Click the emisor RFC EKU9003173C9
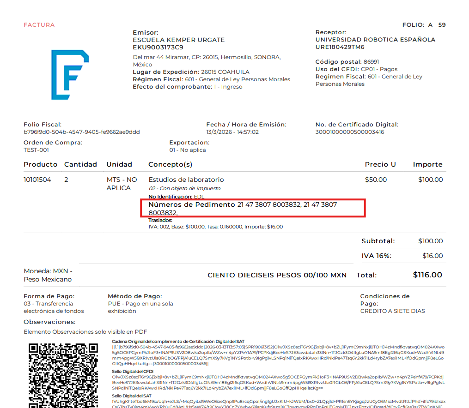The width and height of the screenshot is (469, 408). click(158, 48)
